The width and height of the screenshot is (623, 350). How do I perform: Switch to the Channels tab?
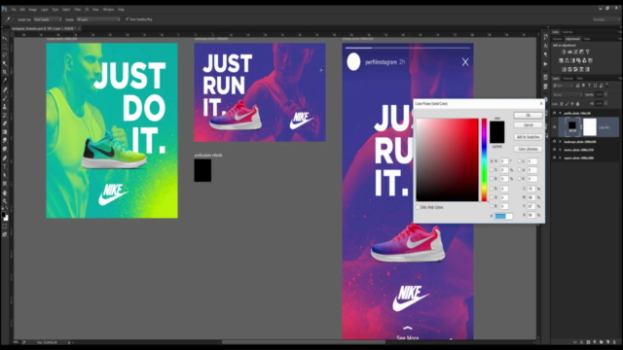pos(568,78)
